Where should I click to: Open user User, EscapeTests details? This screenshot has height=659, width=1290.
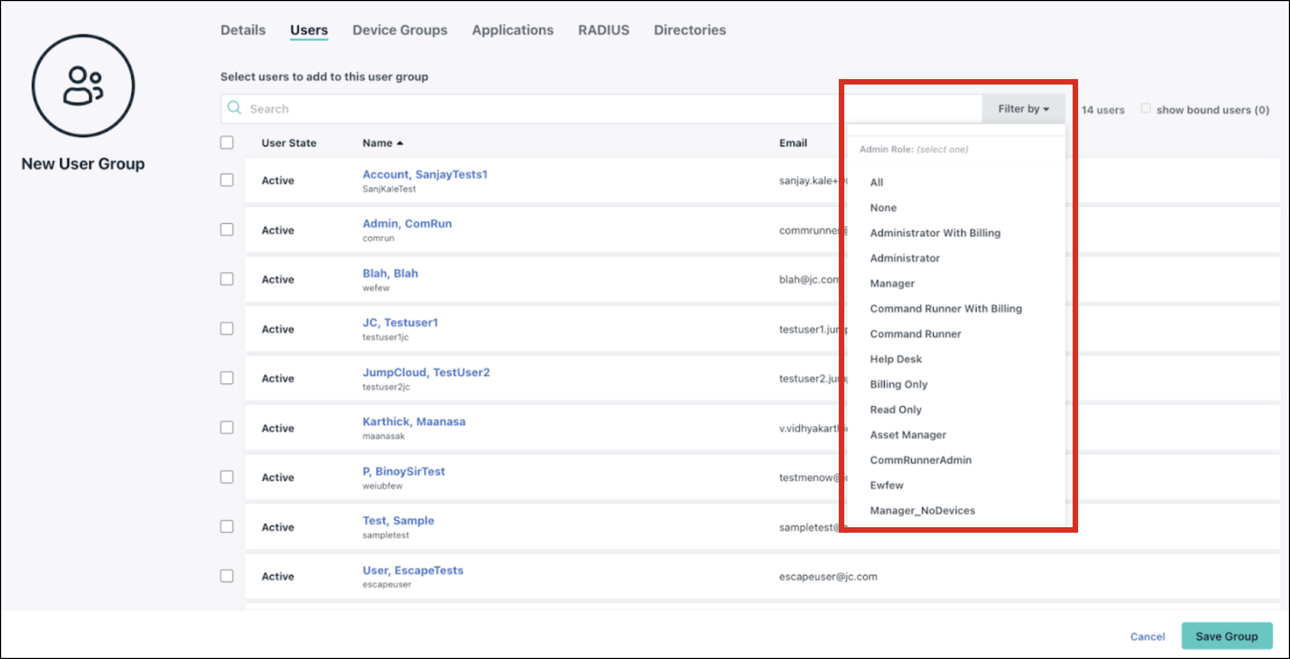click(x=413, y=570)
